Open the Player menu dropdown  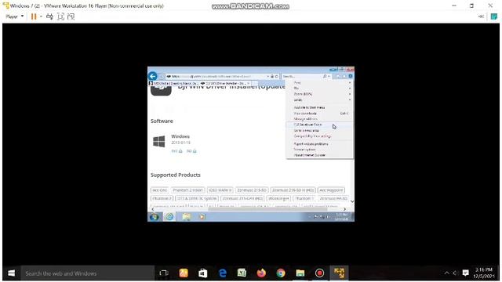click(15, 16)
